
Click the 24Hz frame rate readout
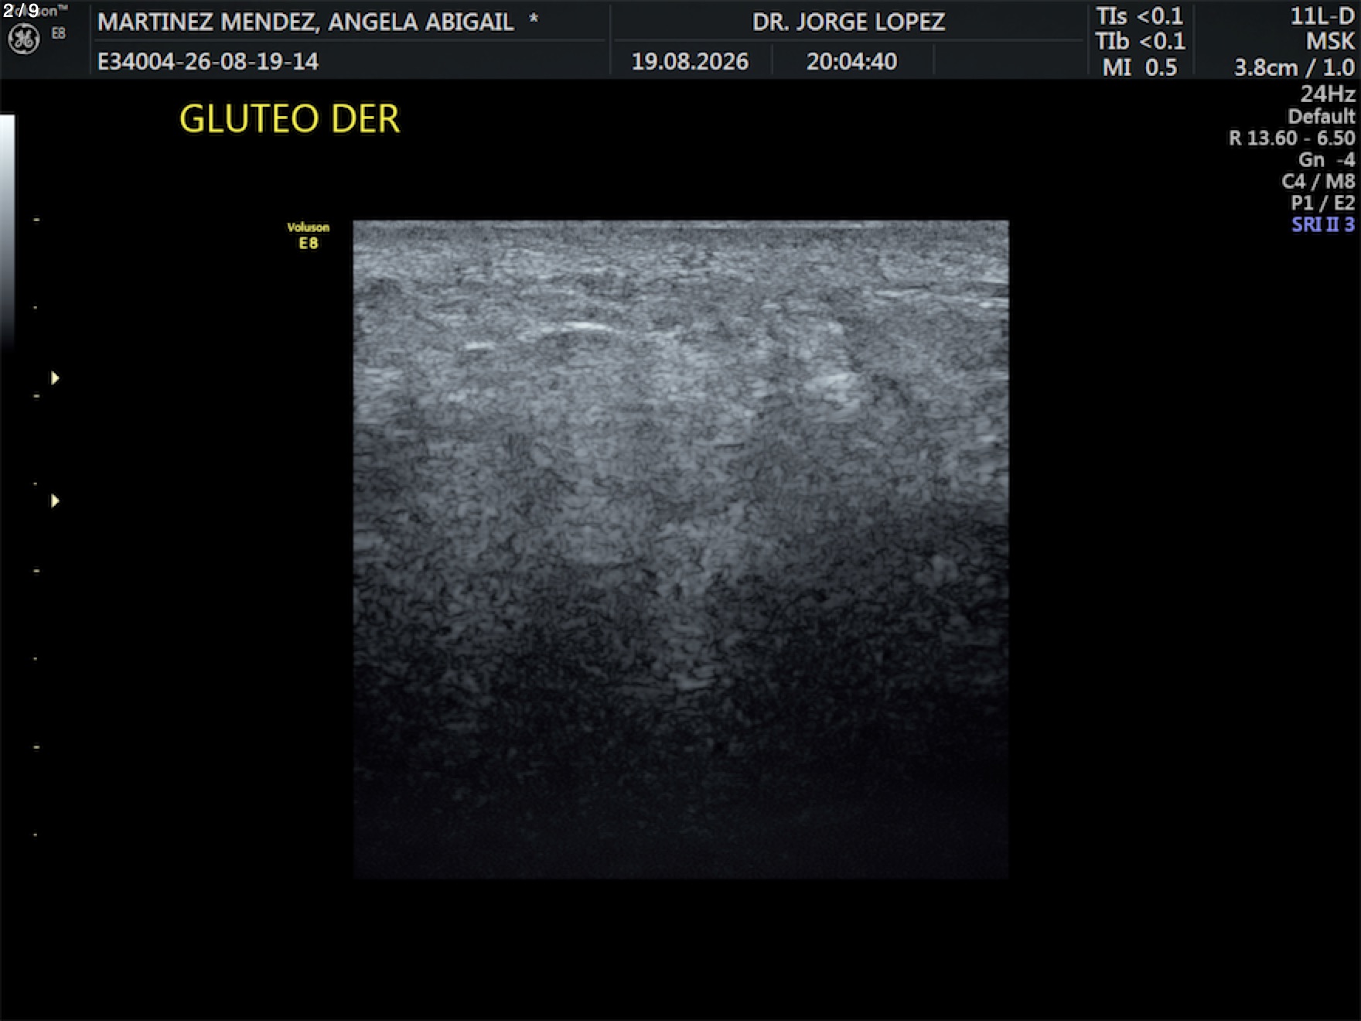(1327, 94)
